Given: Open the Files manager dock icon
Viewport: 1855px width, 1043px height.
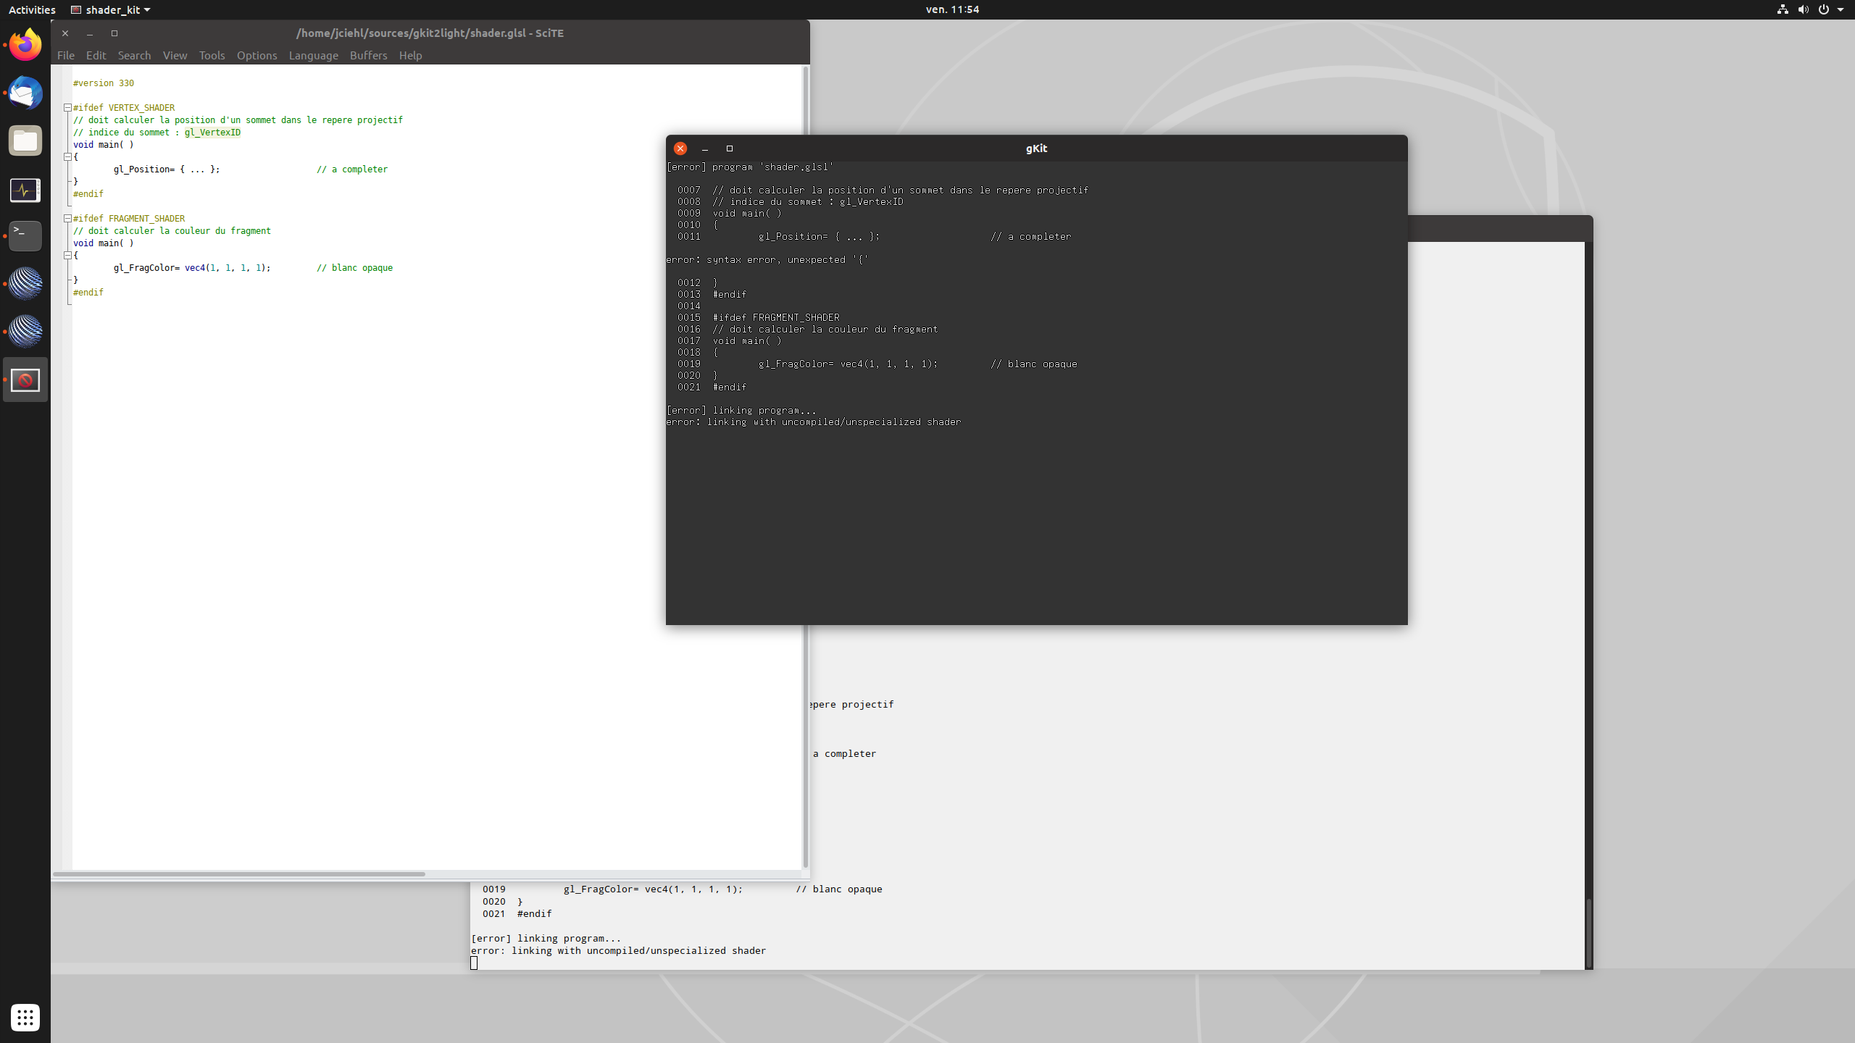Looking at the screenshot, I should point(25,141).
